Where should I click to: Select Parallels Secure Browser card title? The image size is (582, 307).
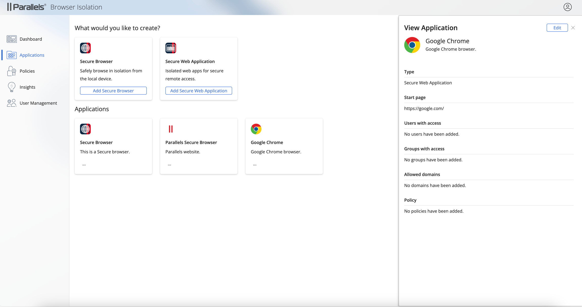[191, 142]
